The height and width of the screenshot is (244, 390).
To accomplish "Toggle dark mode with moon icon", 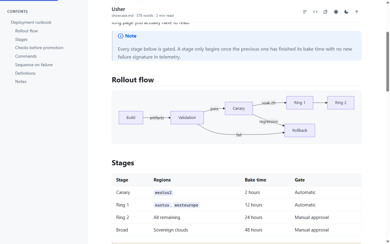I will pos(346,12).
